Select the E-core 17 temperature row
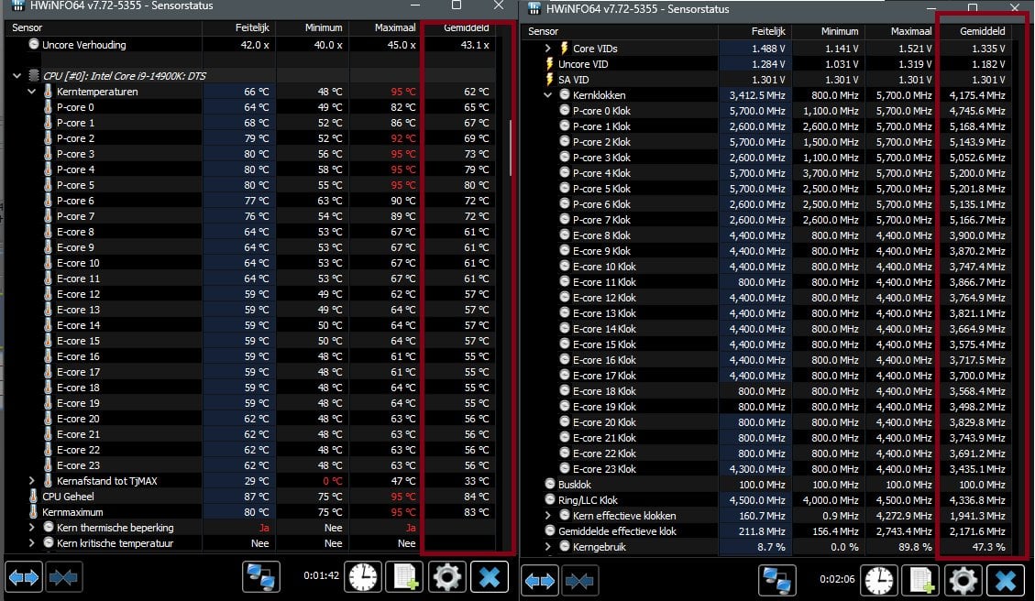Screen dimensions: 1035x601 pos(250,371)
